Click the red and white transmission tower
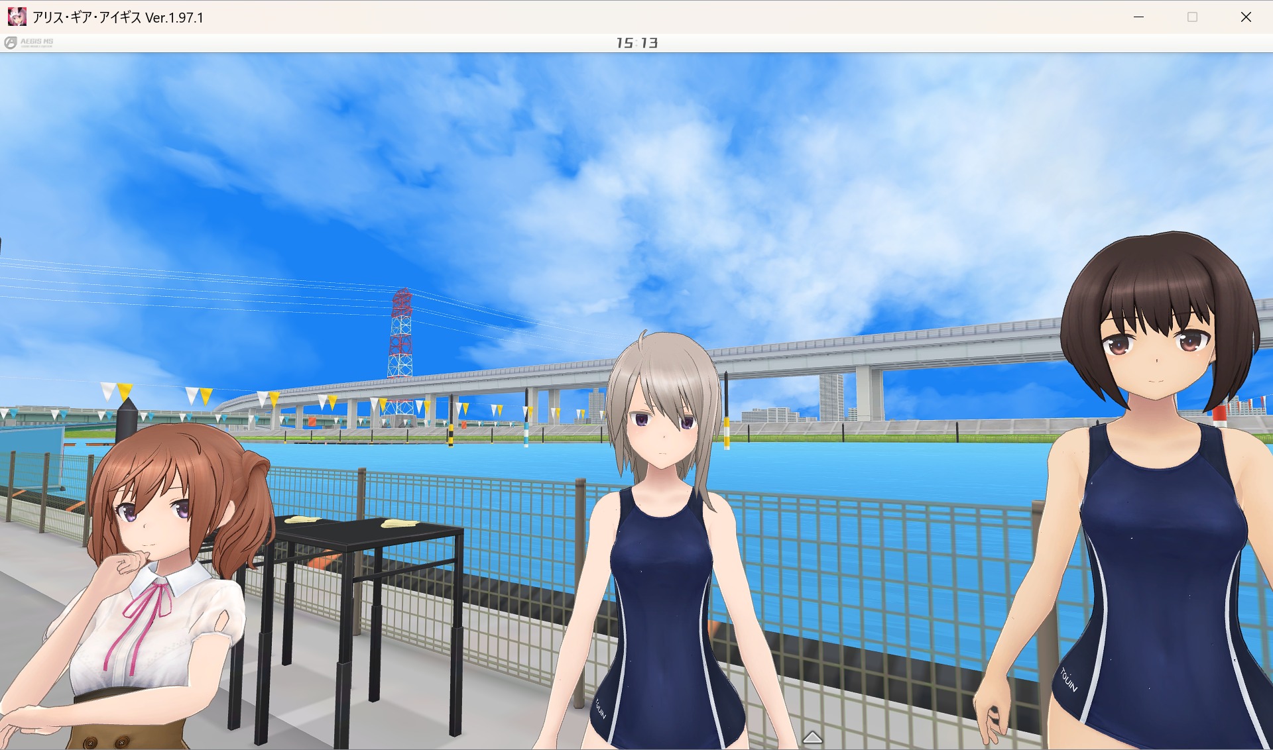 coord(400,338)
